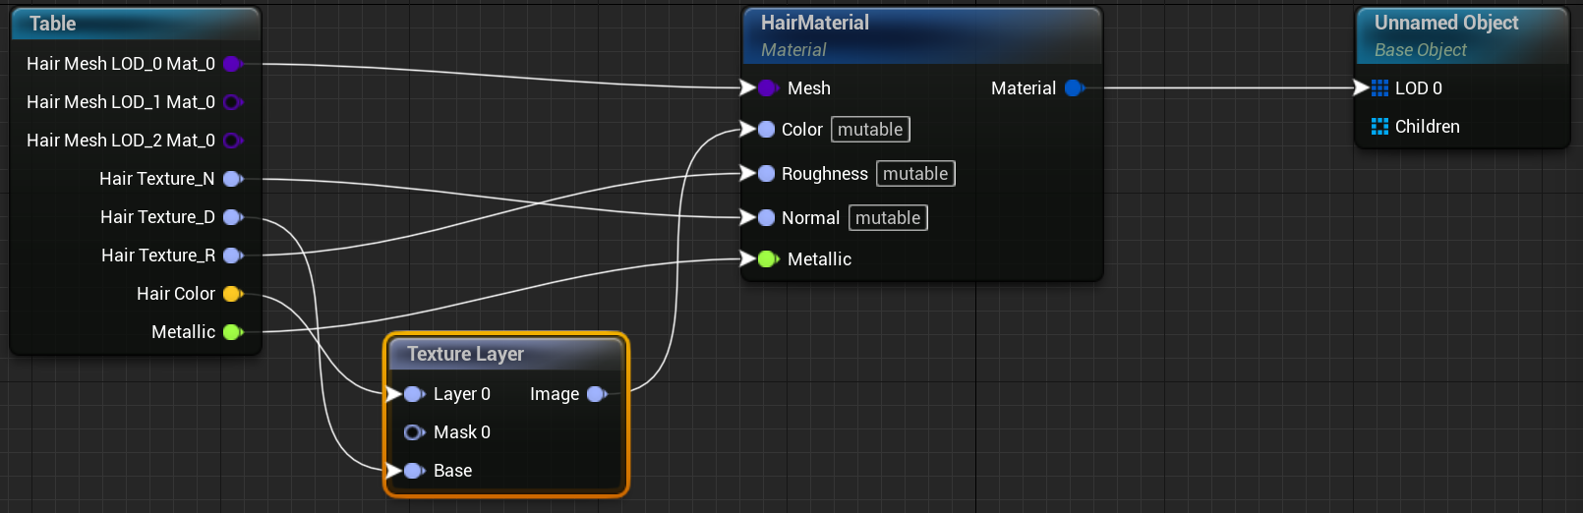The height and width of the screenshot is (513, 1583).
Task: Click the Image output pin on Texture Layer
Action: pyautogui.click(x=596, y=394)
